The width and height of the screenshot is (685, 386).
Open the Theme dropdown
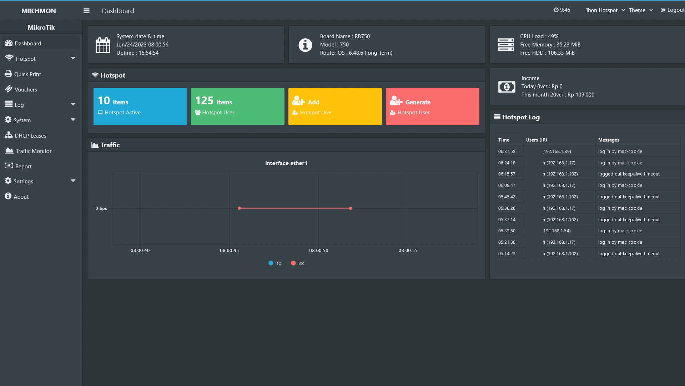(x=641, y=10)
